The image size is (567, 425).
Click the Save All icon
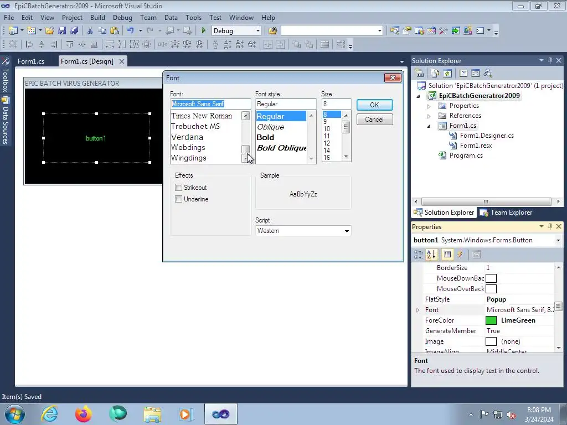(74, 31)
